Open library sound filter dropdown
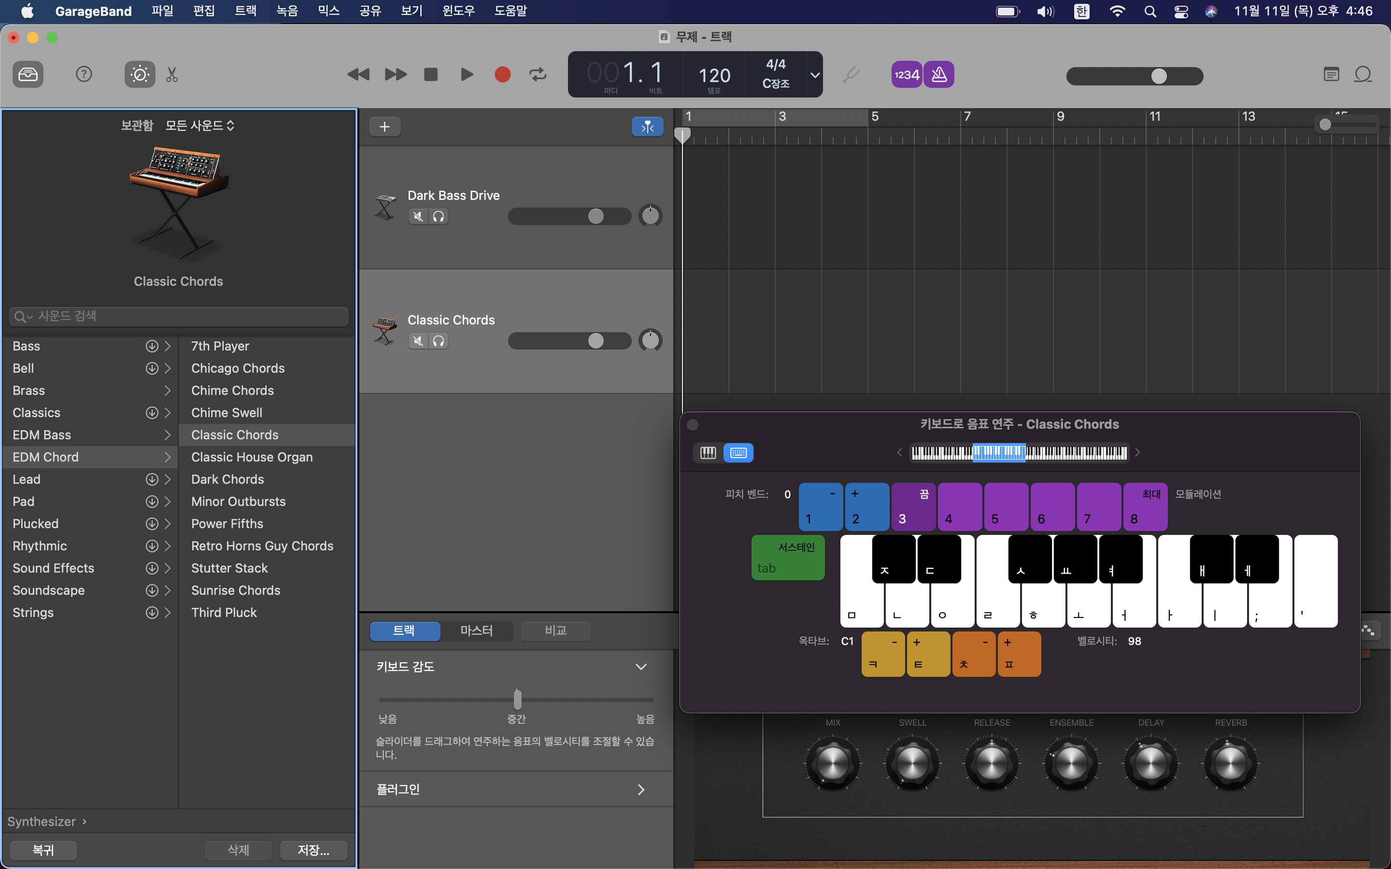 (x=200, y=126)
